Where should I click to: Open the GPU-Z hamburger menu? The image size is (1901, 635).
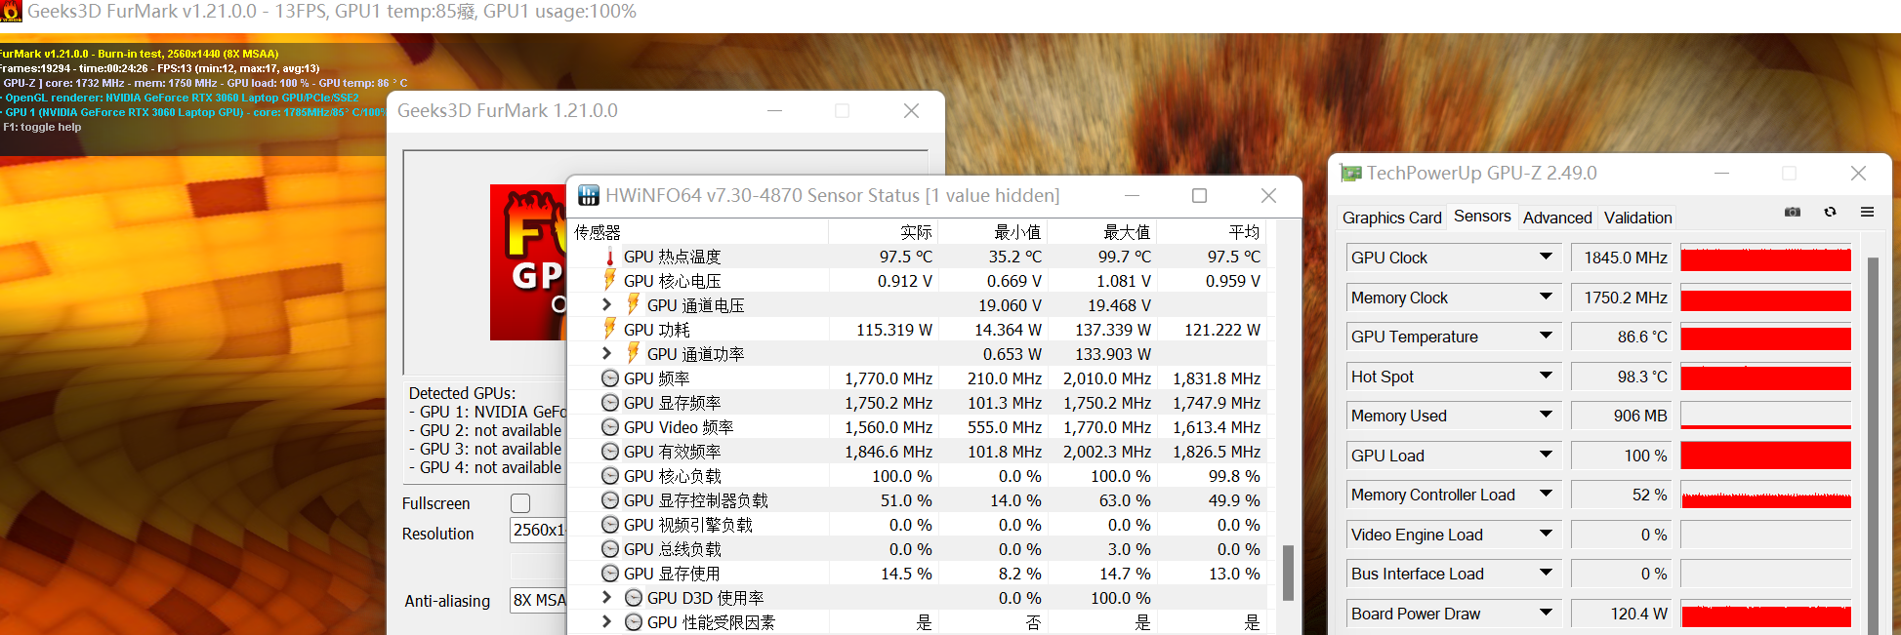[1867, 212]
